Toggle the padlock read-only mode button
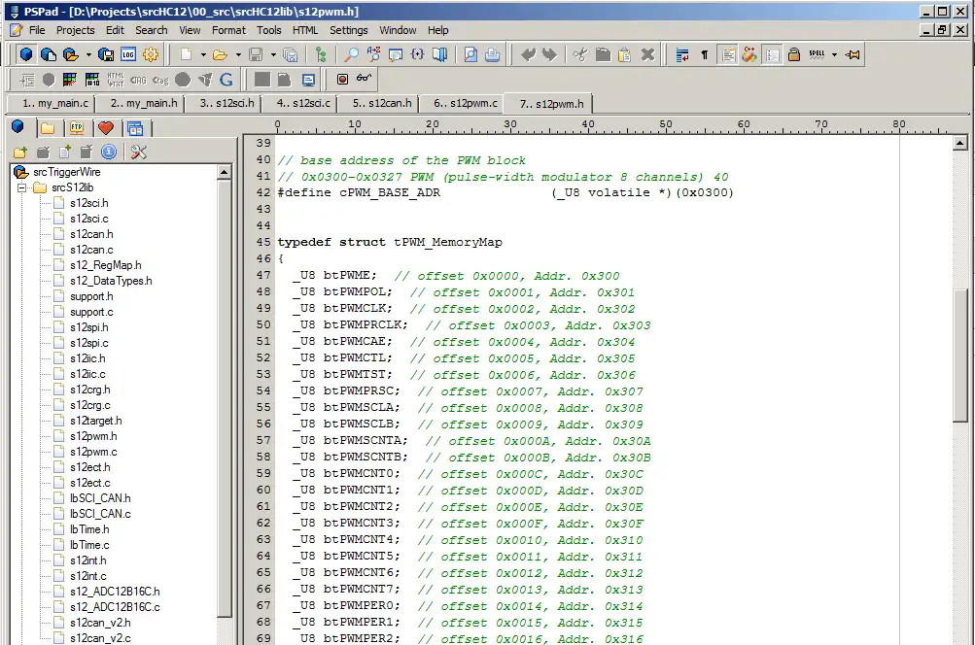 pyautogui.click(x=794, y=55)
